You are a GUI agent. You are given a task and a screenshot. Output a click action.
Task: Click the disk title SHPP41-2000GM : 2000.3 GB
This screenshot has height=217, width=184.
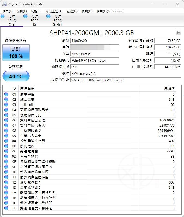tap(91, 33)
